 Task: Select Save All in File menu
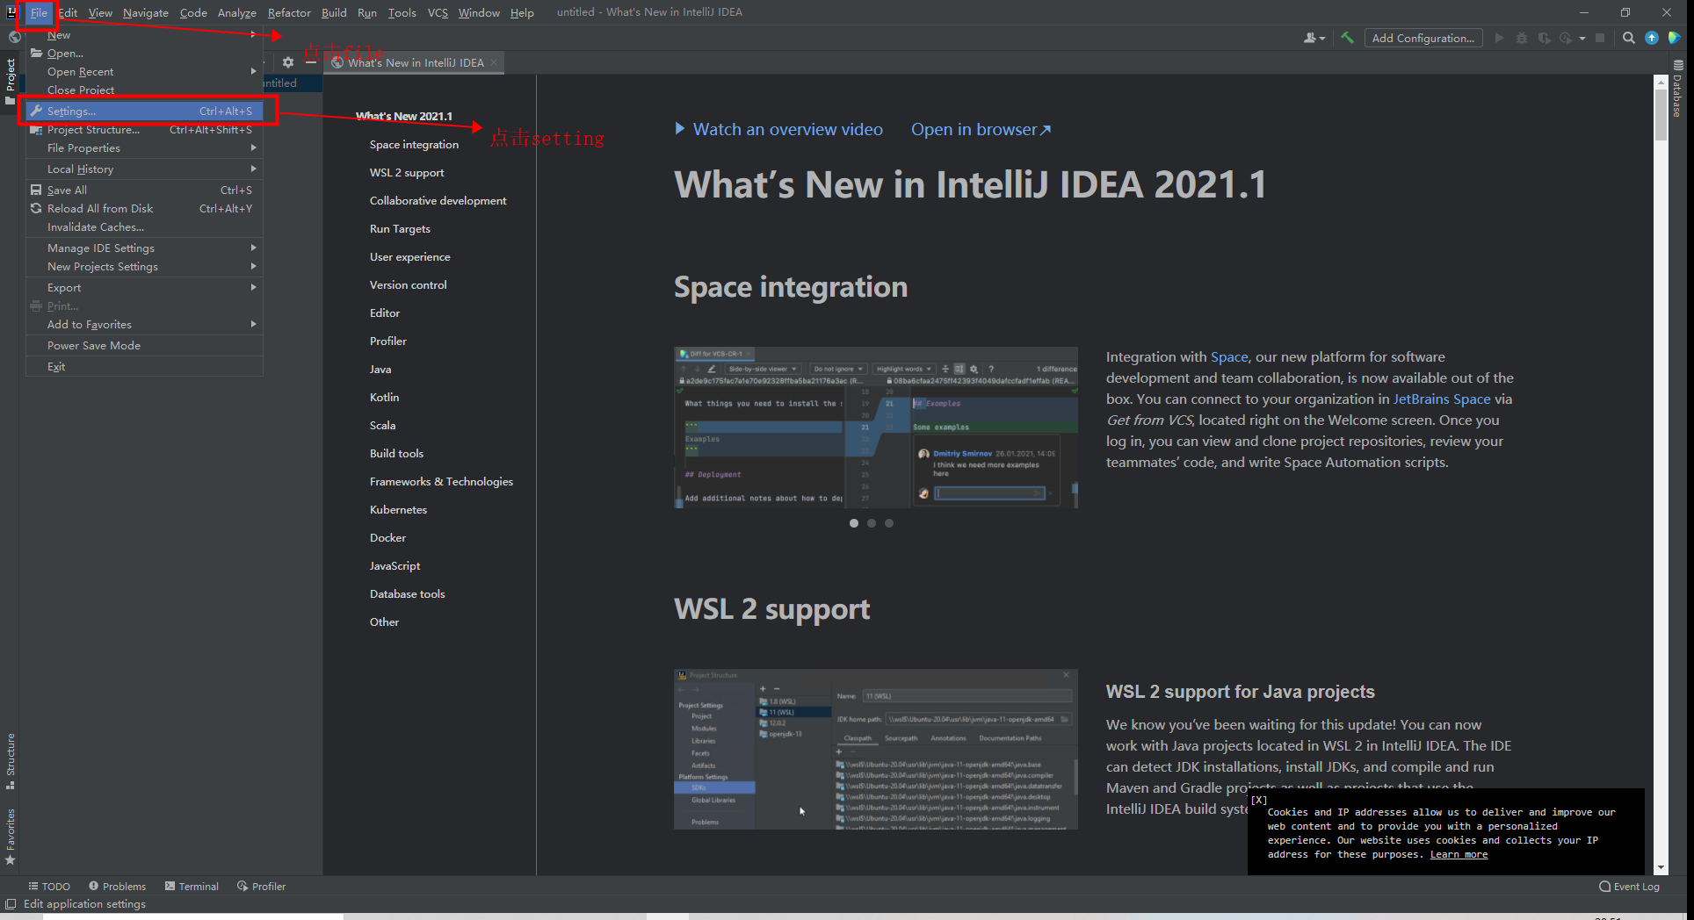(144, 190)
